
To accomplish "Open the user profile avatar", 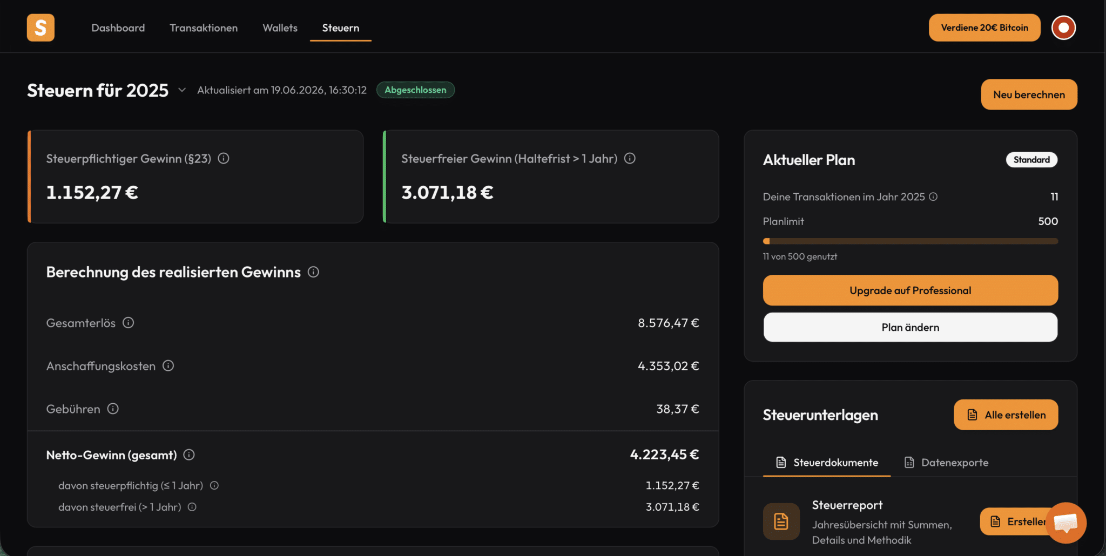I will pyautogui.click(x=1063, y=28).
